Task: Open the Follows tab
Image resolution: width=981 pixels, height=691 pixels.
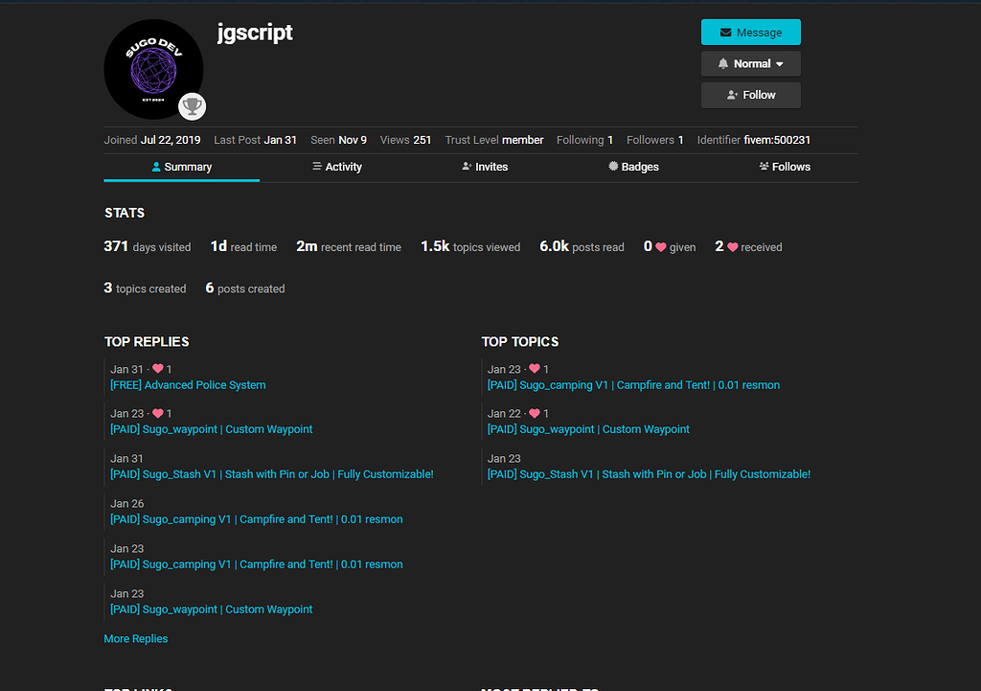Action: point(784,167)
